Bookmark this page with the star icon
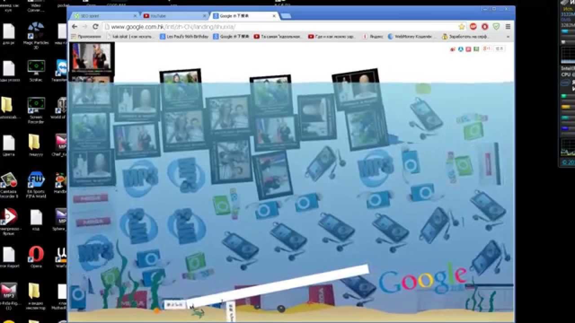The image size is (575, 323). (461, 27)
